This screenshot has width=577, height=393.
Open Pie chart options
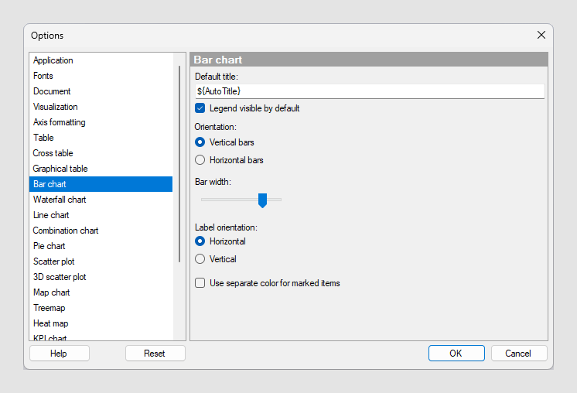point(101,246)
